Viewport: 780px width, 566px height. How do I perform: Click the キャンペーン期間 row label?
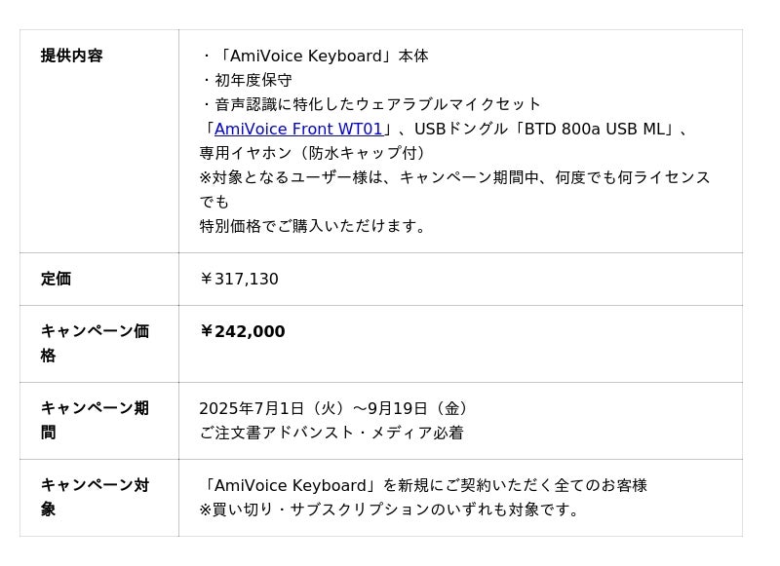95,408
